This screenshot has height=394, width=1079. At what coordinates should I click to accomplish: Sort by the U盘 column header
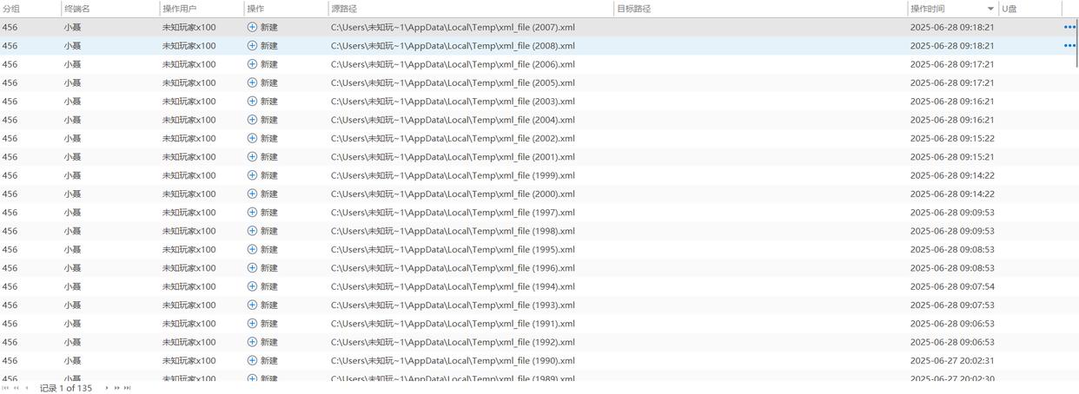coord(1009,9)
